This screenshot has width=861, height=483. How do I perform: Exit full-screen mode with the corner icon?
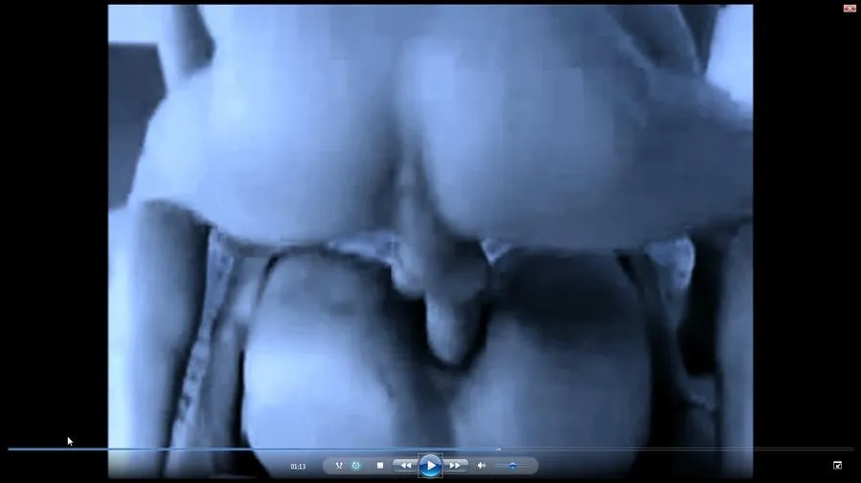837,466
